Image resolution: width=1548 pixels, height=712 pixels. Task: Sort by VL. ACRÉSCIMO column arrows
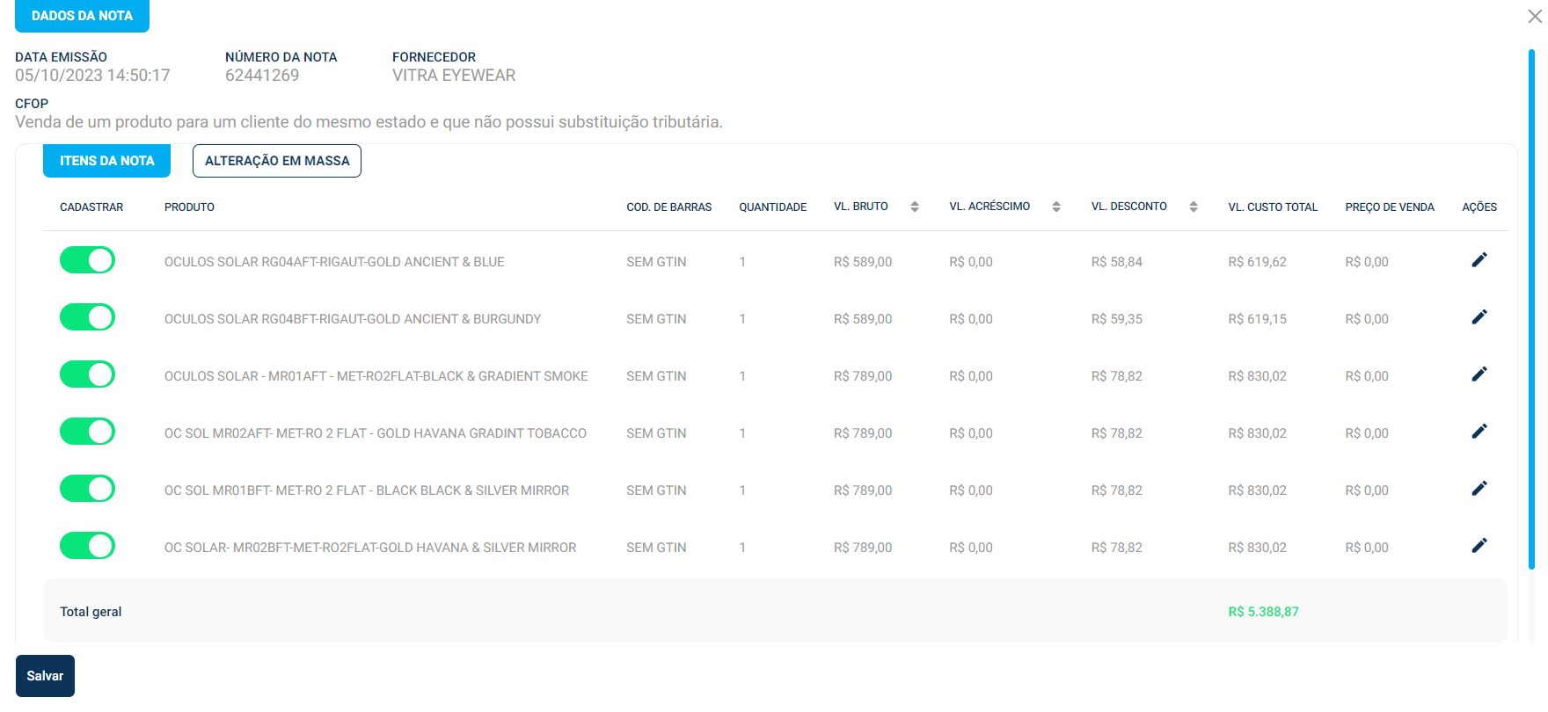1056,207
